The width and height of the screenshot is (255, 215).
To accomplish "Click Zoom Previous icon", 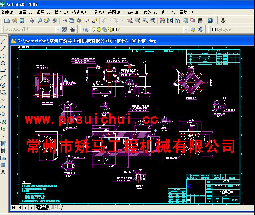I will click(153, 21).
